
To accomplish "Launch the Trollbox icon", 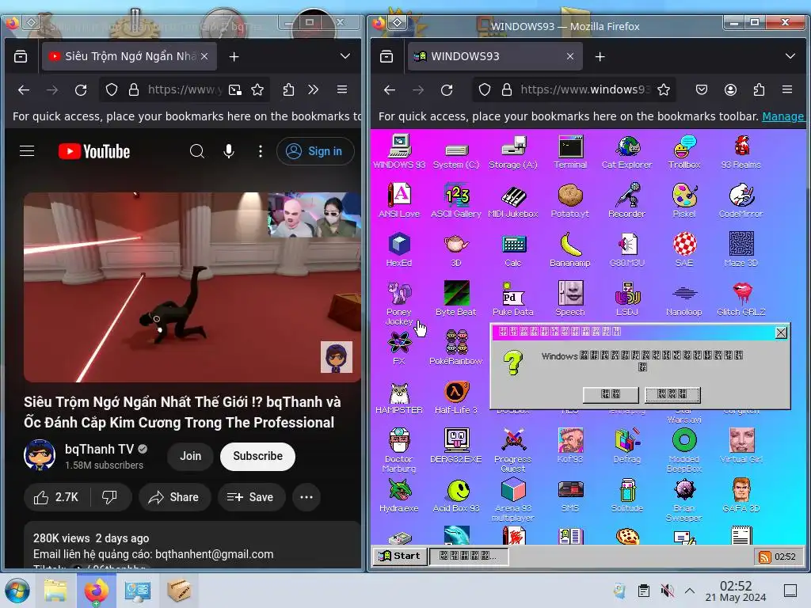I will tap(683, 152).
